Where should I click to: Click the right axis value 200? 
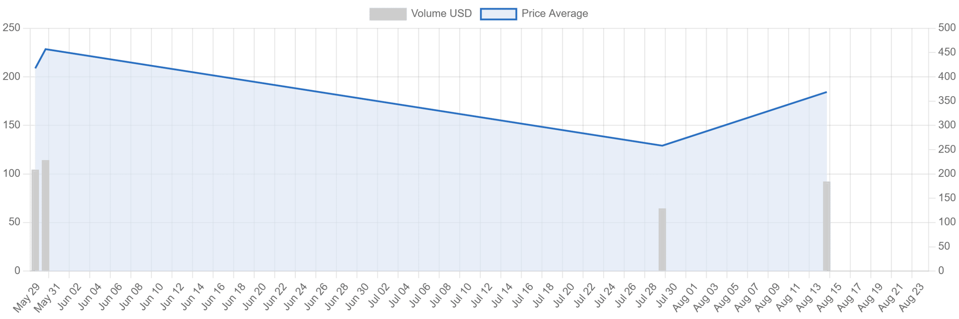coord(947,174)
